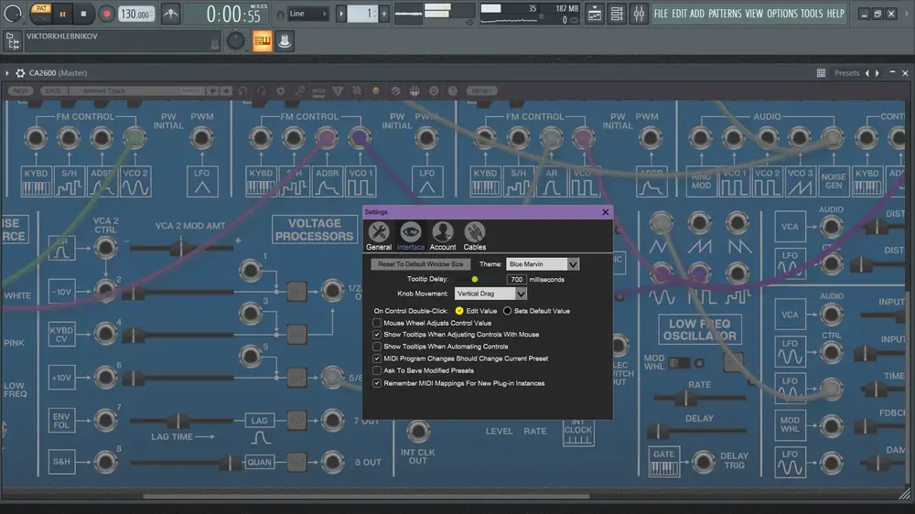Open the Account settings icon
The width and height of the screenshot is (915, 514).
point(442,236)
